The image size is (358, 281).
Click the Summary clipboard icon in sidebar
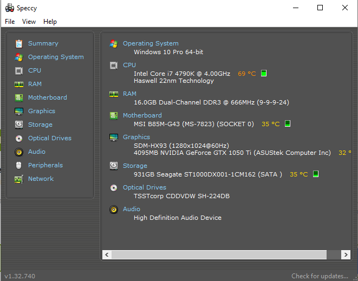point(19,43)
